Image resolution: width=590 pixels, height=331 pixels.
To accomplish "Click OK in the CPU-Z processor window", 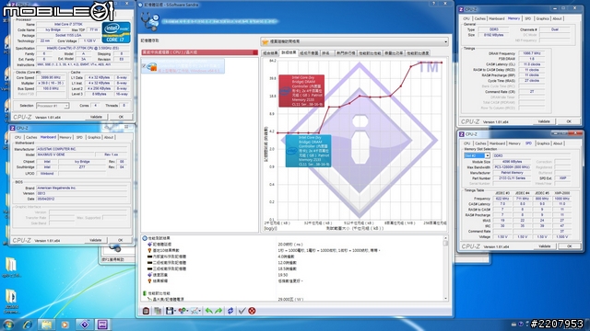I will (x=121, y=117).
